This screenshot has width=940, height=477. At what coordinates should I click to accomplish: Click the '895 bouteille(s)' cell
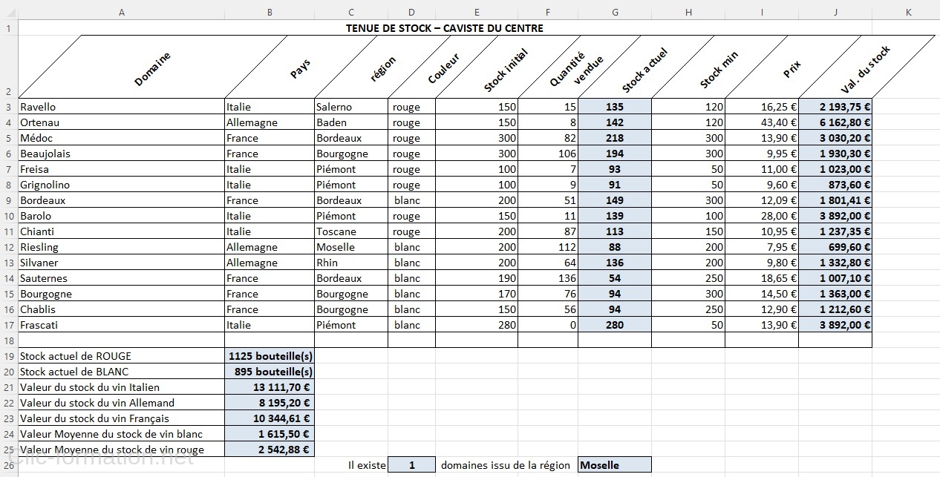coord(269,372)
